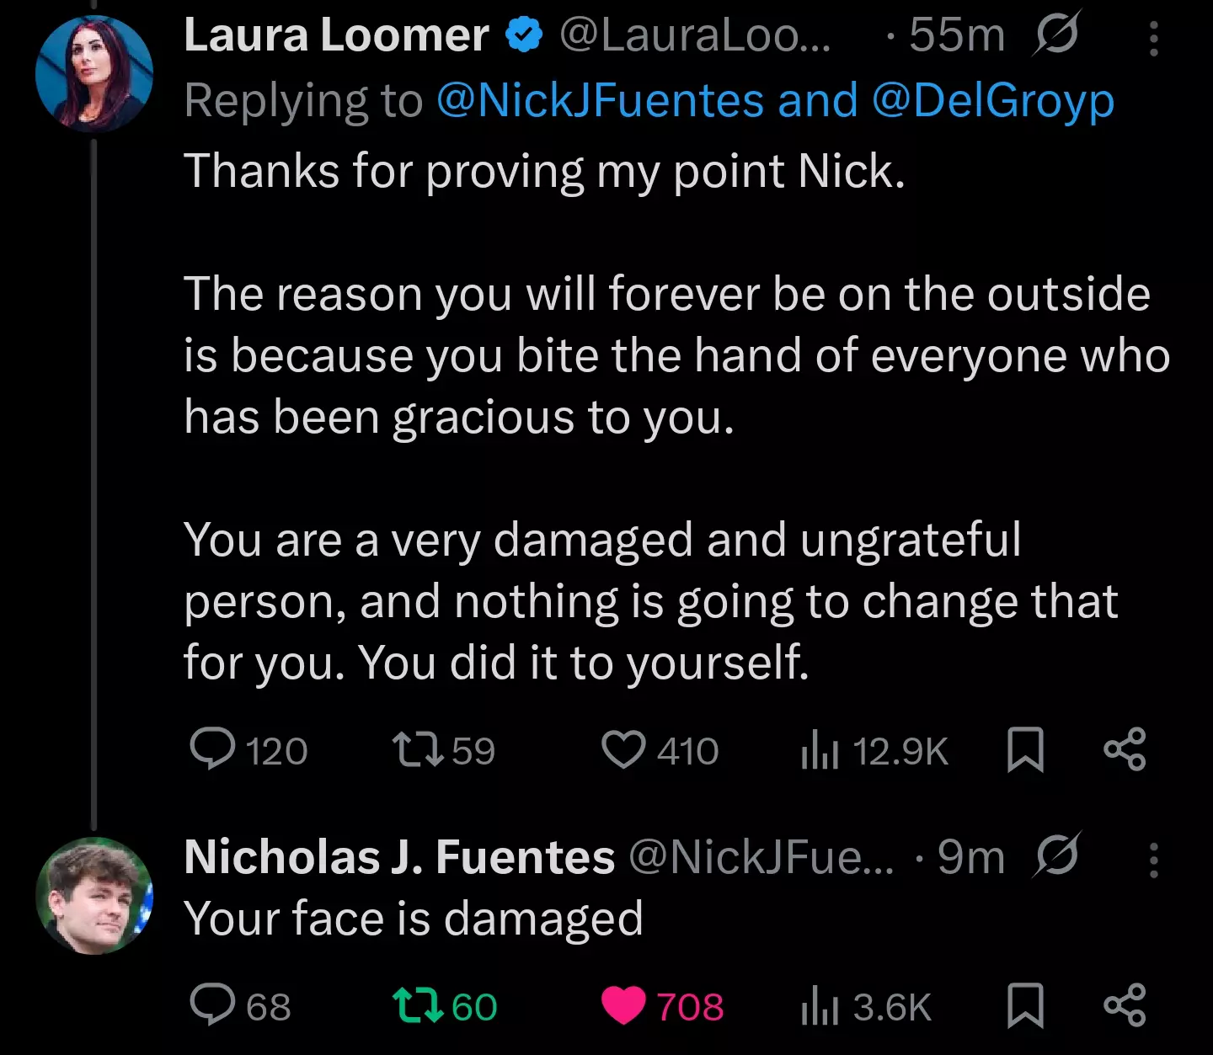Screen dimensions: 1213x1055
Task: Bookmark Laura Loomer's tweet
Action: (x=1025, y=749)
